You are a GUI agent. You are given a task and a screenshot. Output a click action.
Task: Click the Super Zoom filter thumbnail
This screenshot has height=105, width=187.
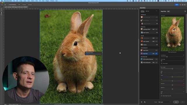coord(142,50)
